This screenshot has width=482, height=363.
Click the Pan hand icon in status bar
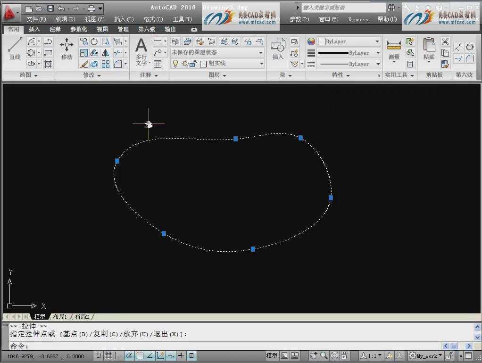pyautogui.click(x=313, y=355)
